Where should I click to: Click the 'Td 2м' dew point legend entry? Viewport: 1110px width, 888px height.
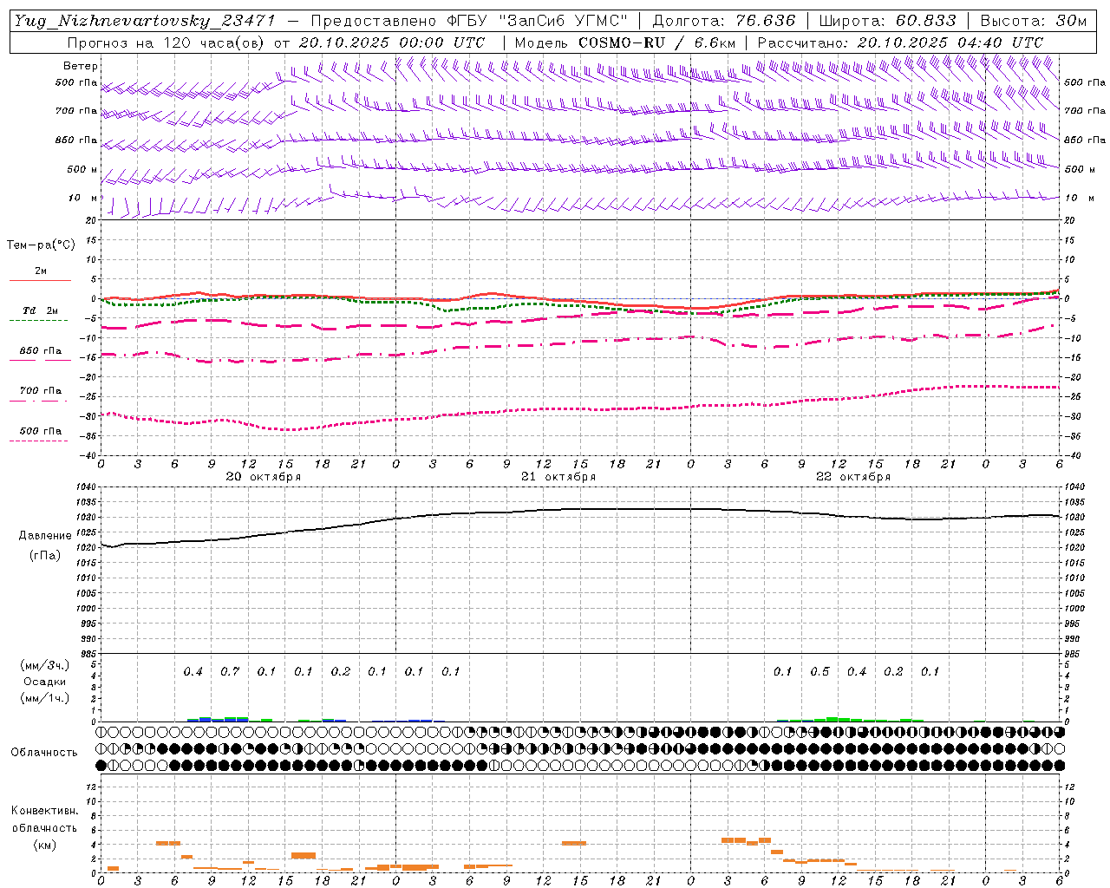pos(41,310)
